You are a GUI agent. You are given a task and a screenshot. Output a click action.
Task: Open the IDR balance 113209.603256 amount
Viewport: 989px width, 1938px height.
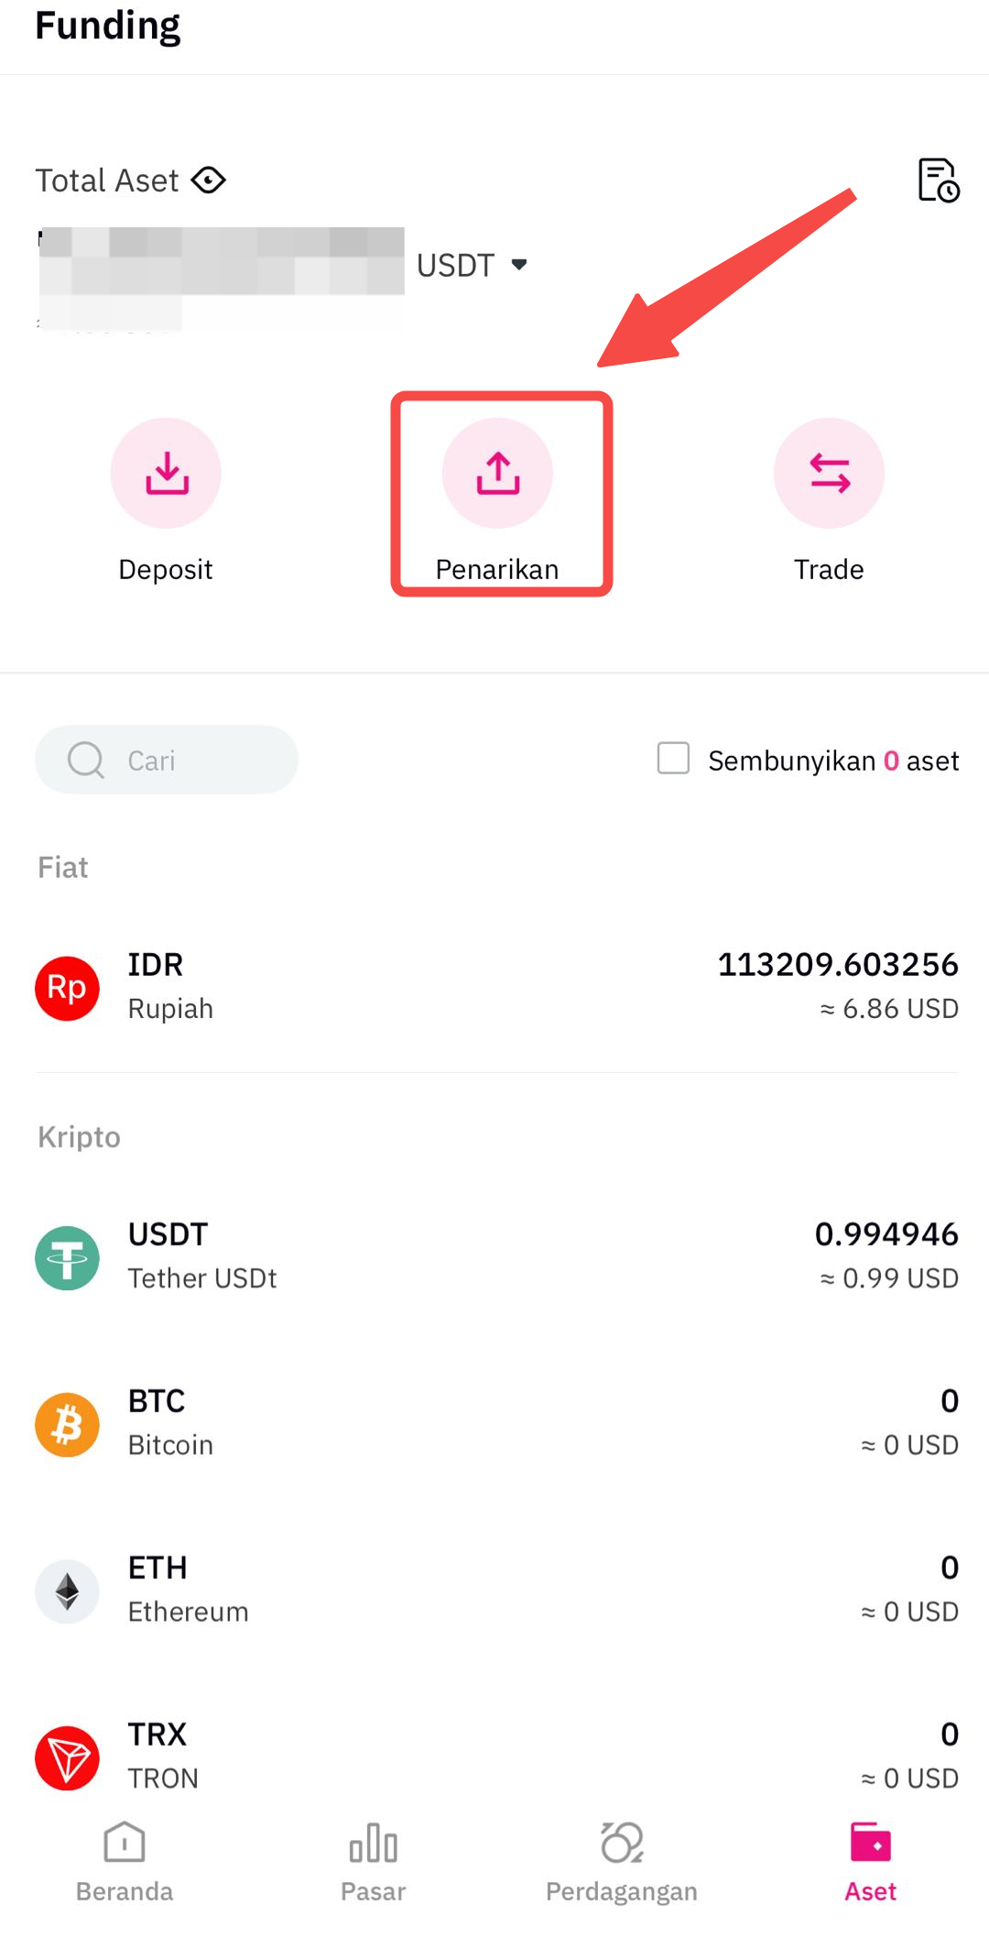[x=837, y=964]
